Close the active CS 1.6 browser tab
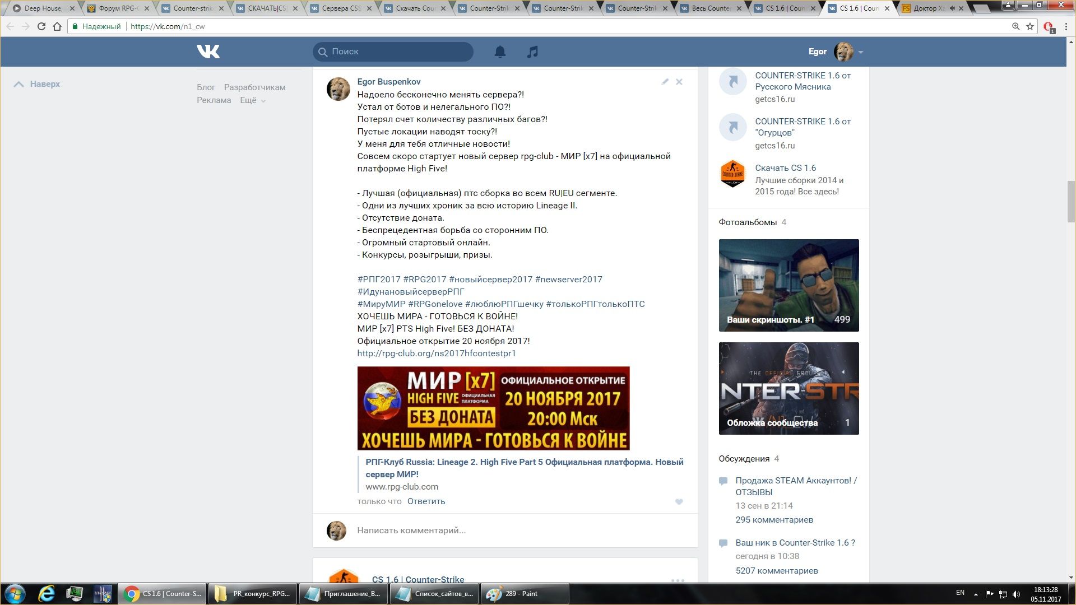The height and width of the screenshot is (605, 1076). 887,8
